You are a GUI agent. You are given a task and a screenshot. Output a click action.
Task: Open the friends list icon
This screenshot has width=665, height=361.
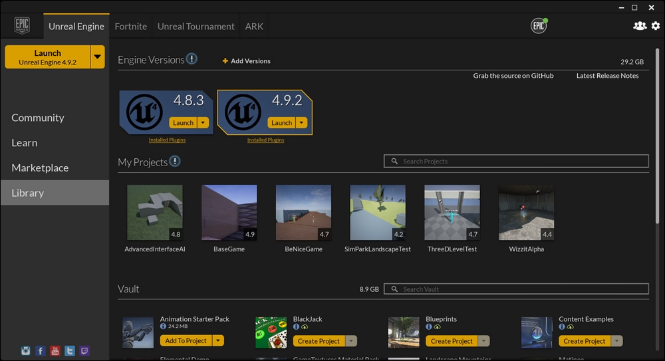click(640, 26)
